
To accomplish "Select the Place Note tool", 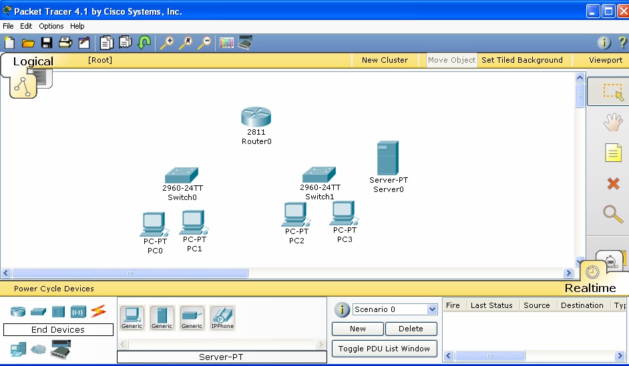I will pos(613,153).
